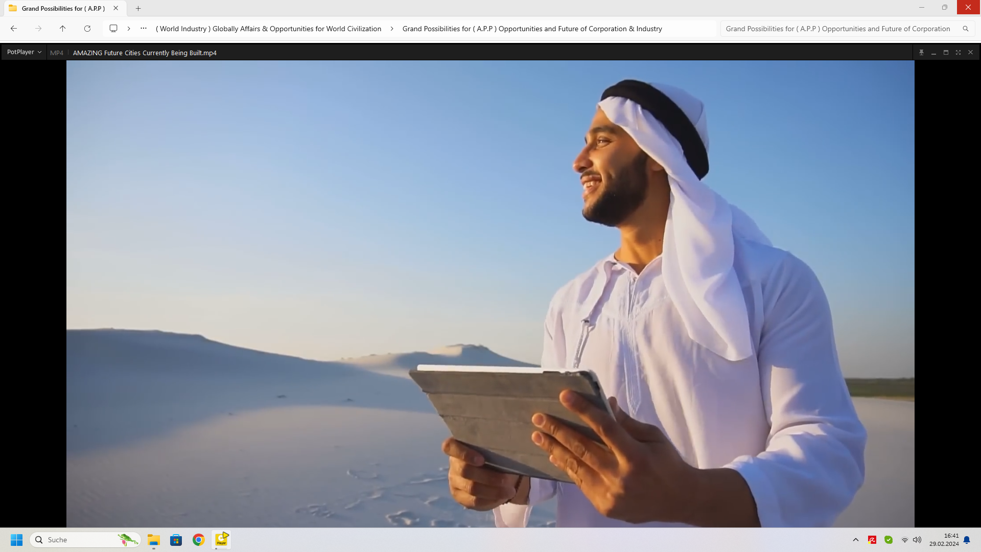
Task: Click the video frame to toggle playback
Action: (x=491, y=294)
